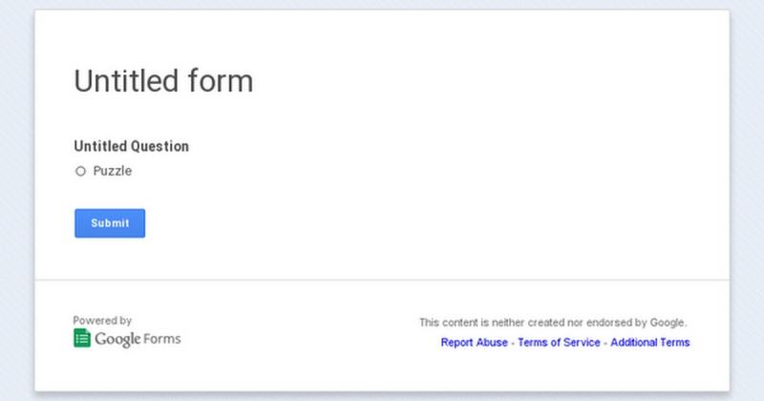This screenshot has height=401, width=764.
Task: Click the horizontal divider above the footer
Action: pyautogui.click(x=382, y=280)
